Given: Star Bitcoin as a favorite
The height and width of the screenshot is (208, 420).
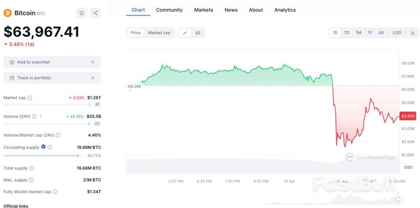Looking at the screenshot, I should (82, 13).
